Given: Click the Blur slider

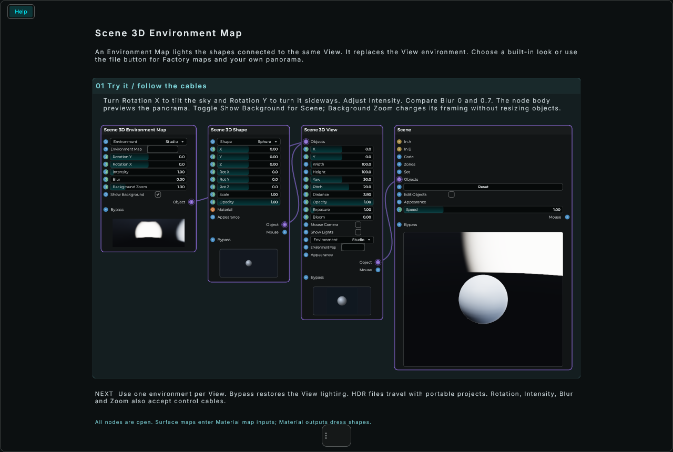Looking at the screenshot, I should click(148, 179).
